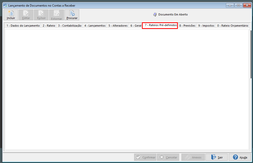The height and width of the screenshot is (163, 253).
Task: Switch to the 9 - Impostos tab
Action: [x=206, y=26]
